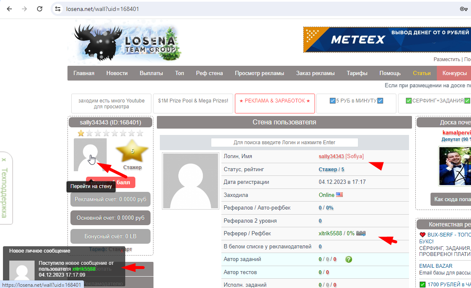Click the Online status text
The image size is (471, 288).
tap(326, 195)
